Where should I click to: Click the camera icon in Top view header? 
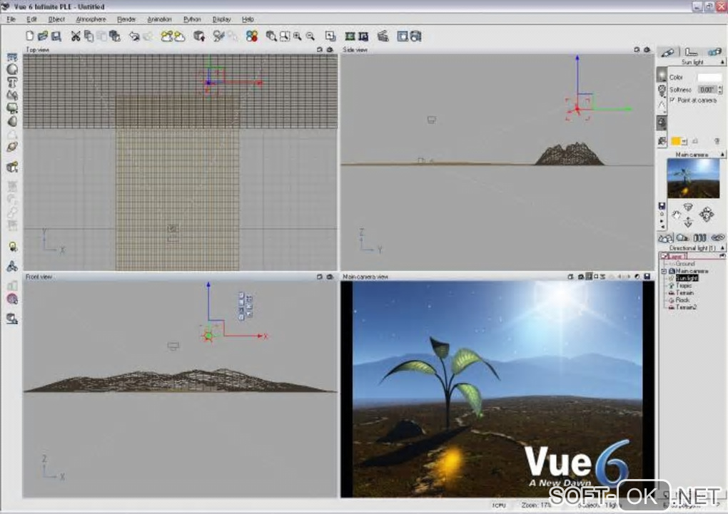[330, 50]
